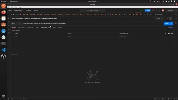Open the environment quick look eye icon
This screenshot has height=100, width=178.
(176, 14)
